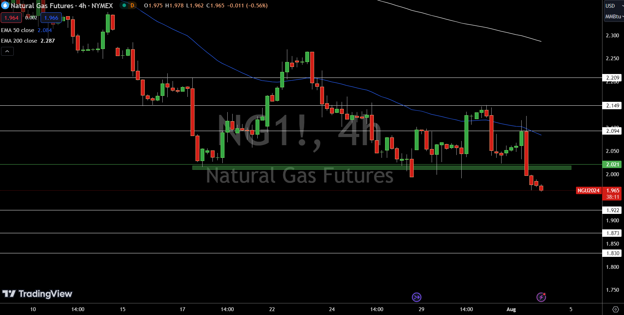Click the purple contract rollover arrow icon
This screenshot has height=315, width=624.
click(x=416, y=297)
